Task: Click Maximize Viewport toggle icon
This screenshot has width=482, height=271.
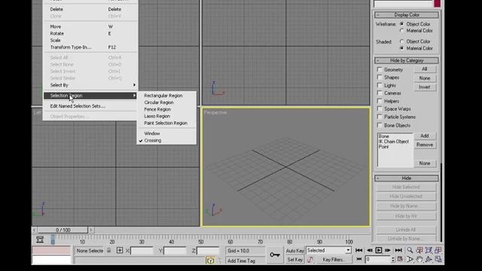Action: tap(438, 260)
